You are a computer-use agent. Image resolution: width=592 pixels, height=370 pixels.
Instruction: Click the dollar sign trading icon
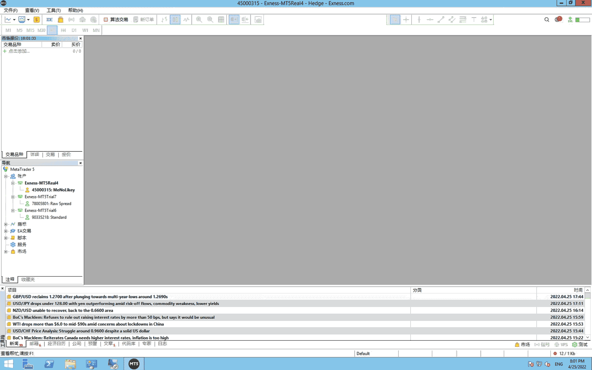coord(37,20)
